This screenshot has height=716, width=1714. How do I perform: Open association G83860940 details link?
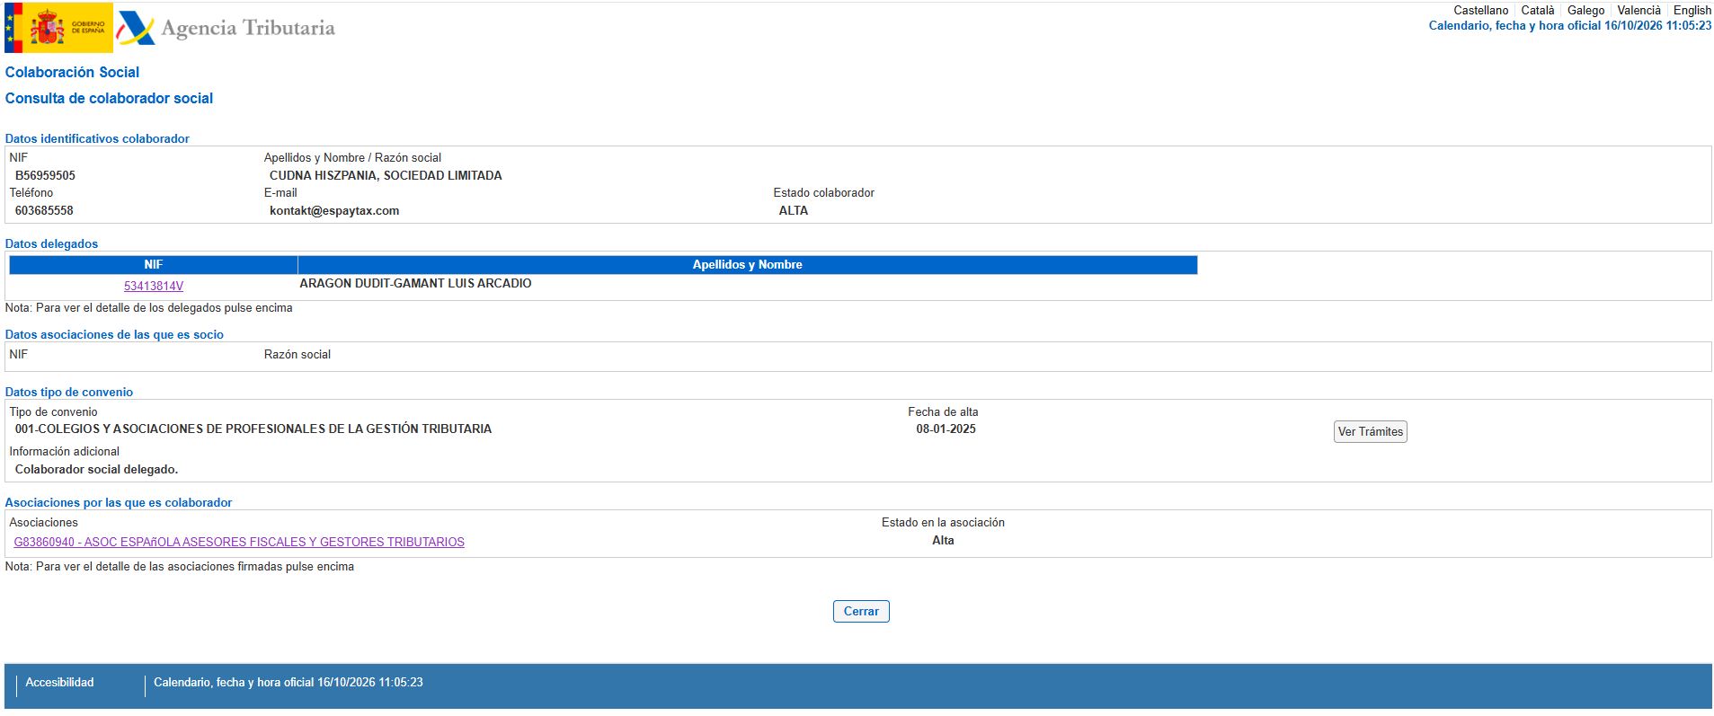point(239,542)
